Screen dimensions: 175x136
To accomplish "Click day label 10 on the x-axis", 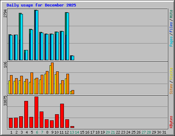I will point(56,132).
